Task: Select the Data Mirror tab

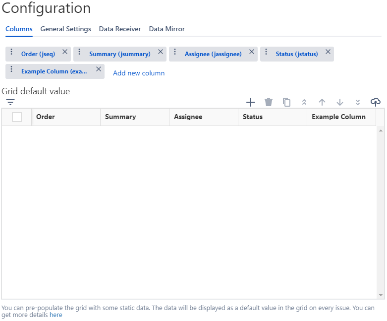Action: pos(166,29)
